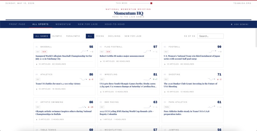
Task: Expand Shooting 10 articles 13 headlines
Action: pos(179,92)
